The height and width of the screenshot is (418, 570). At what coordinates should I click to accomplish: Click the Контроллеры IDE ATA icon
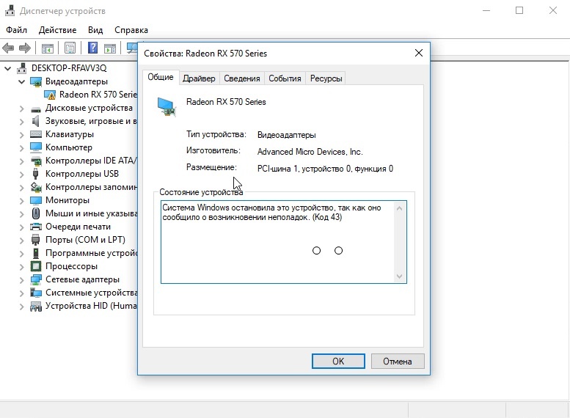click(x=36, y=161)
